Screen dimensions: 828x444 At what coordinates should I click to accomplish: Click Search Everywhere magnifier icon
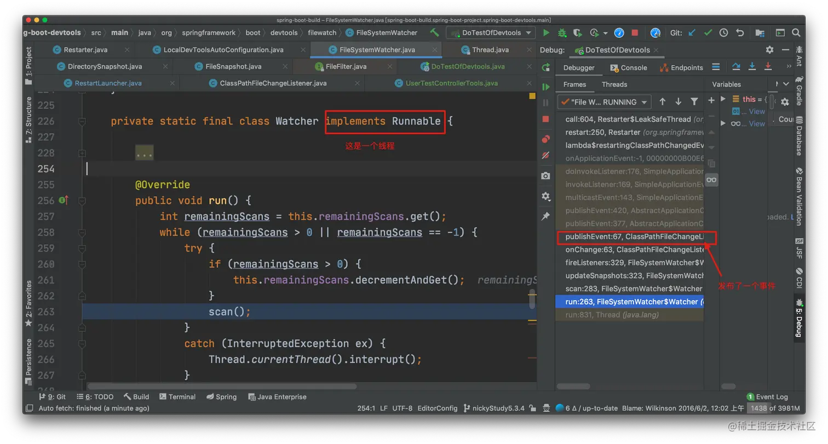[x=796, y=33]
